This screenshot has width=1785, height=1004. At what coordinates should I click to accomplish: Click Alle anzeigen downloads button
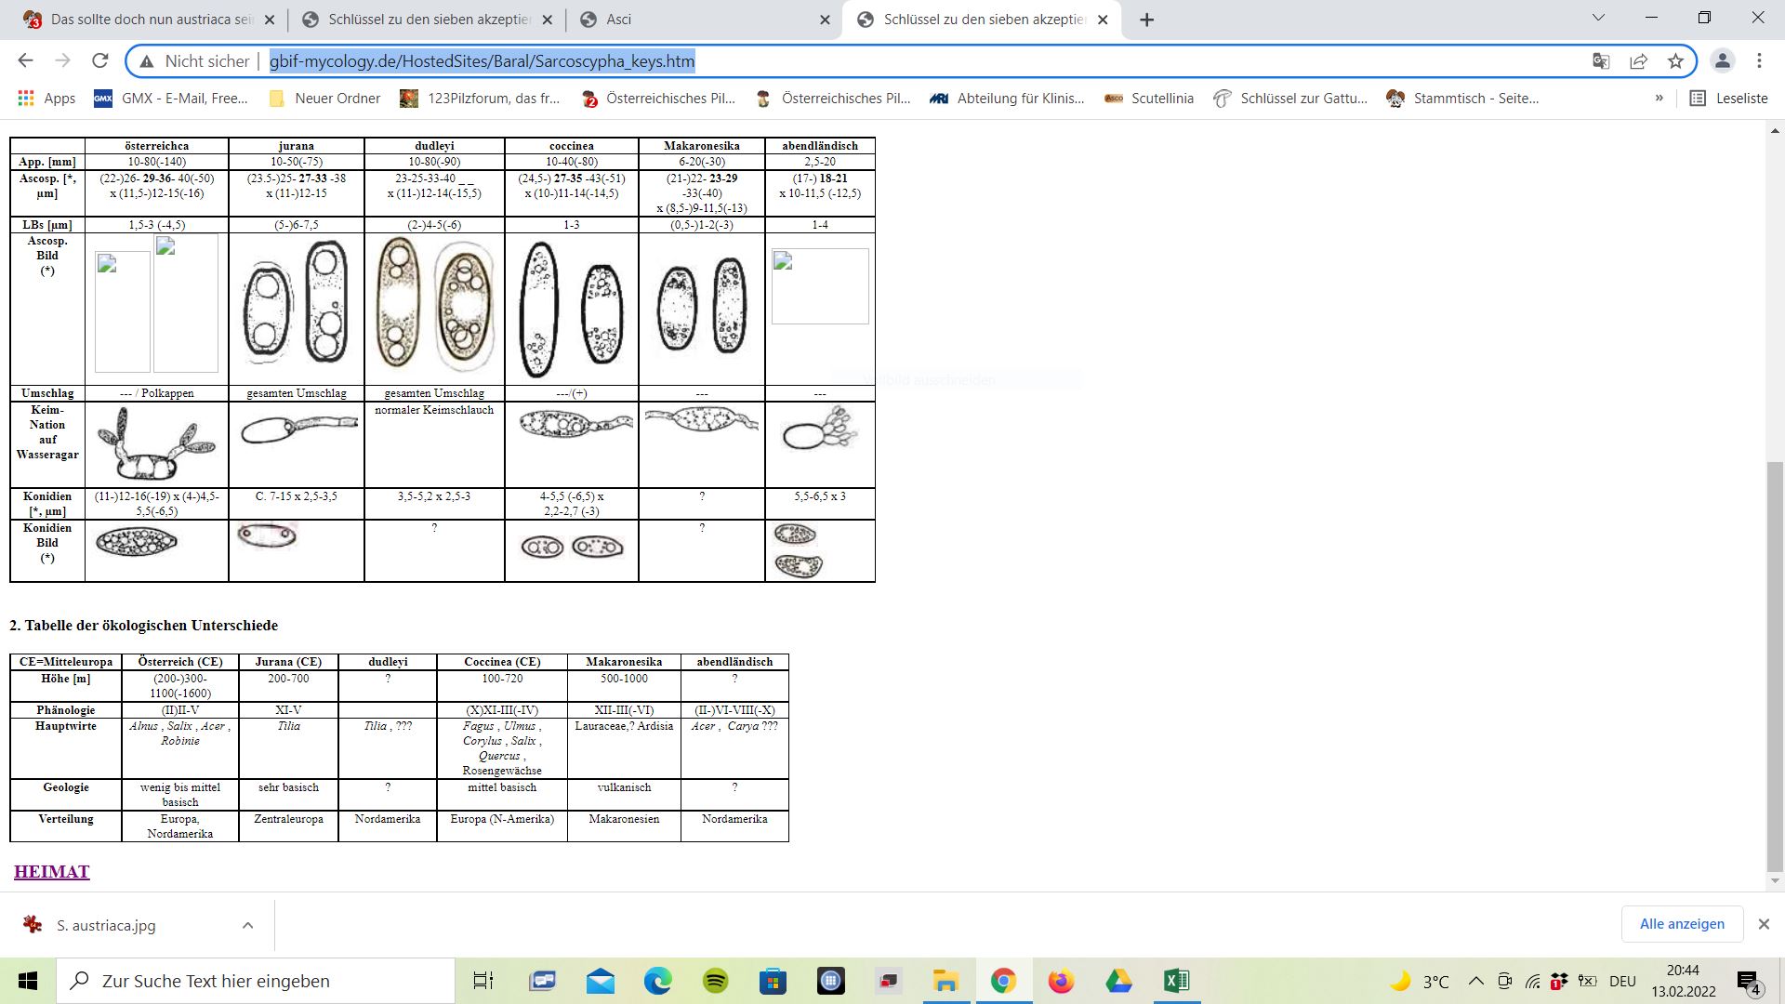coord(1681,924)
